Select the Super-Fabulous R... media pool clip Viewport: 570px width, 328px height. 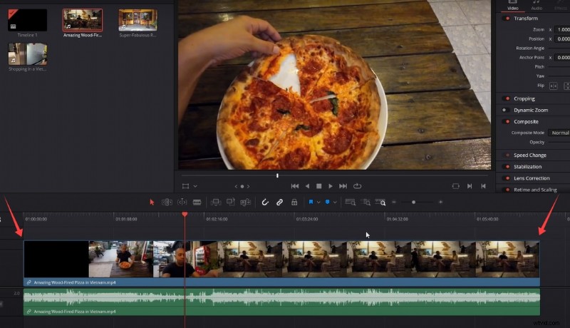(138, 20)
